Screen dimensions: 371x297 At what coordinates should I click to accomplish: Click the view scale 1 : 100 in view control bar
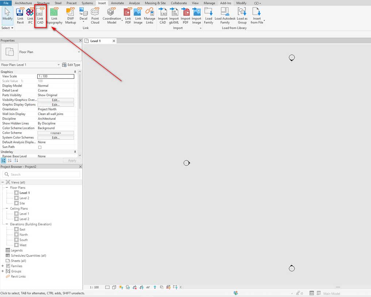point(94,288)
